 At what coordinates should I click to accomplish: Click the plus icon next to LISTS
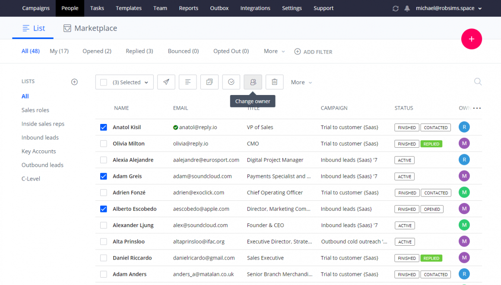[74, 82]
